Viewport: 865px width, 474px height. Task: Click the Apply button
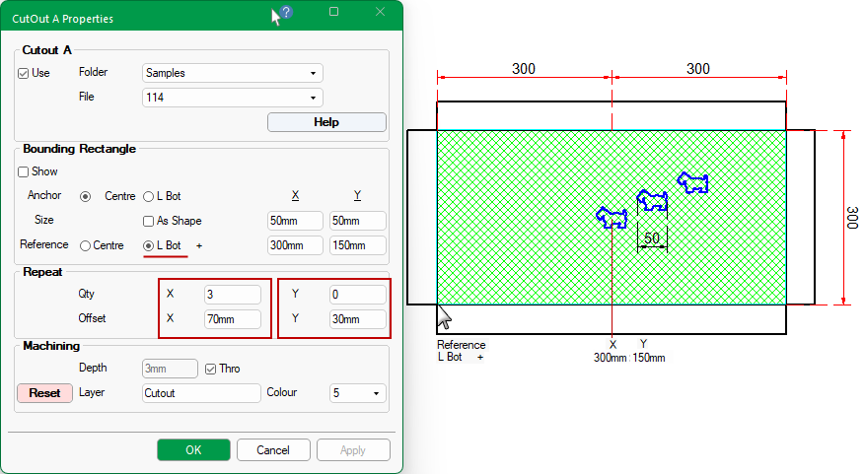pyautogui.click(x=353, y=449)
